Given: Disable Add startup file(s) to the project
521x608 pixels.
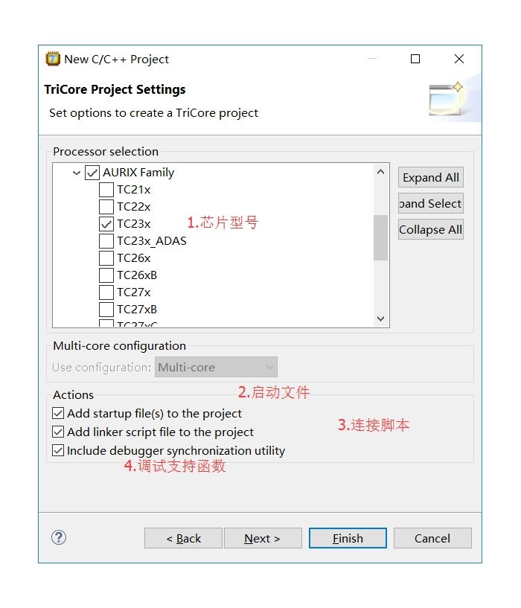Looking at the screenshot, I should 58,413.
